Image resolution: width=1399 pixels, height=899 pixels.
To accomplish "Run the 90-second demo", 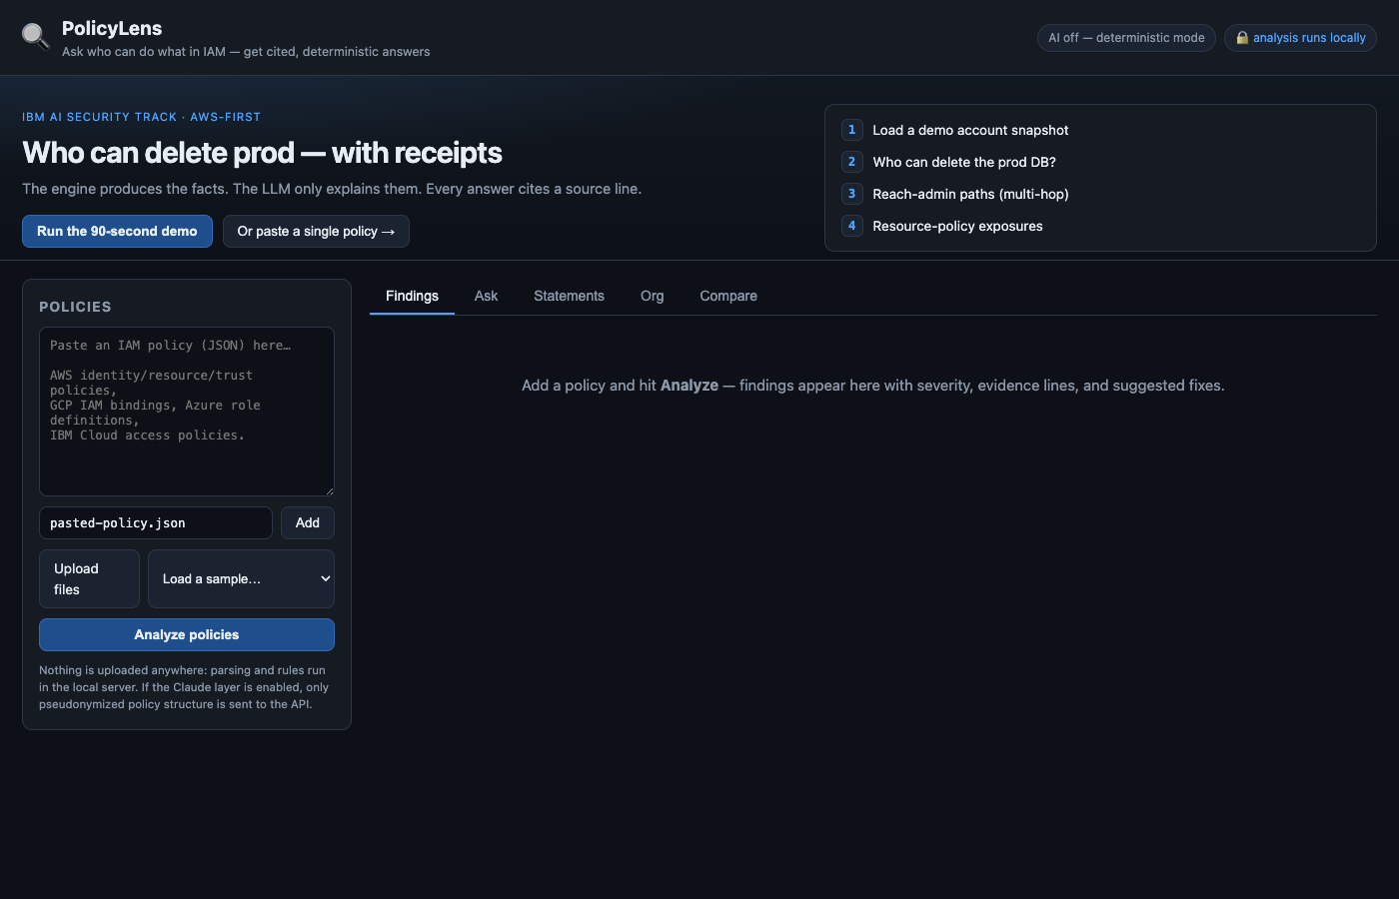I will [x=117, y=231].
